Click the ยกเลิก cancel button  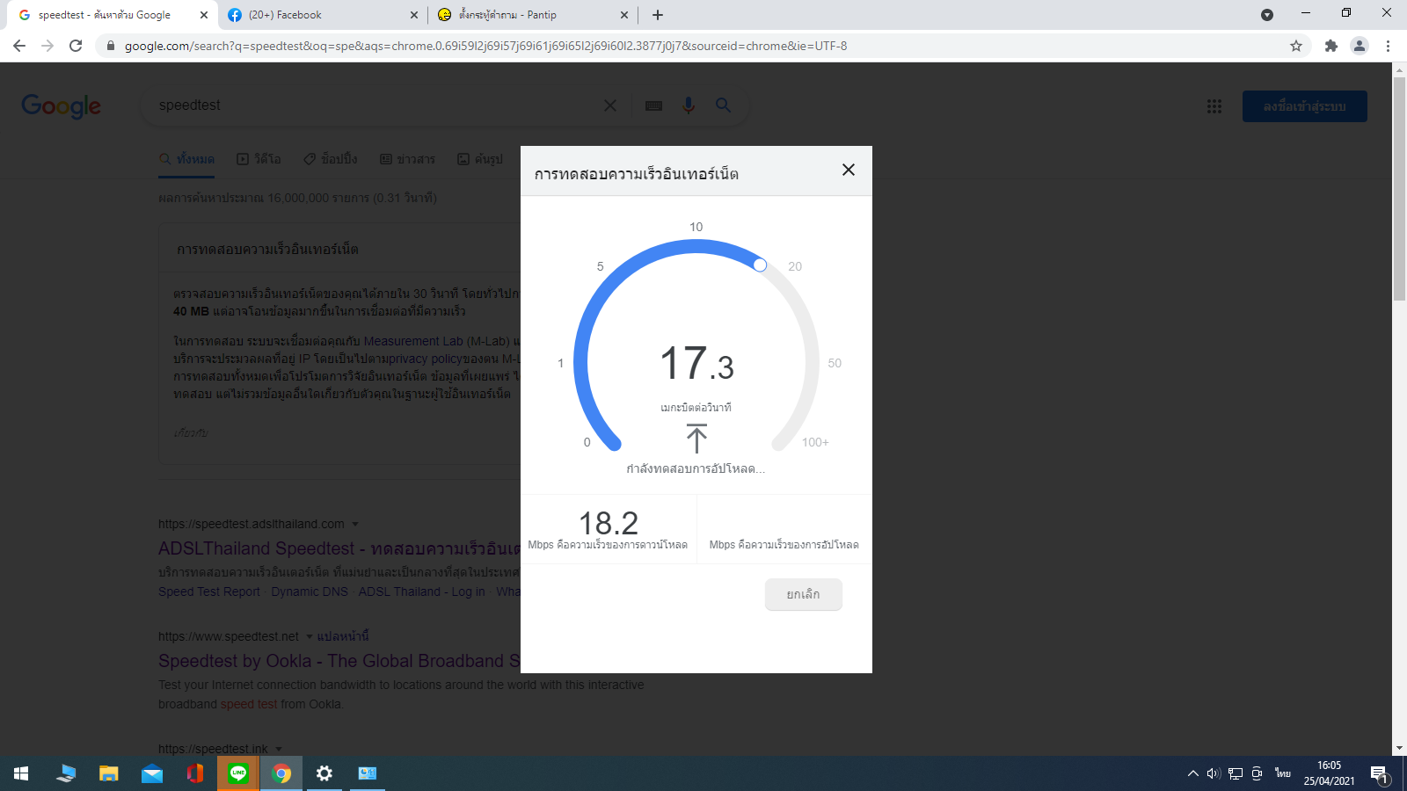pyautogui.click(x=803, y=594)
